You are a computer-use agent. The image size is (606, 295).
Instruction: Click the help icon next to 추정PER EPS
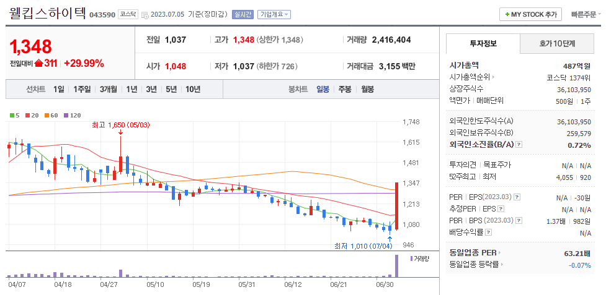pos(501,209)
